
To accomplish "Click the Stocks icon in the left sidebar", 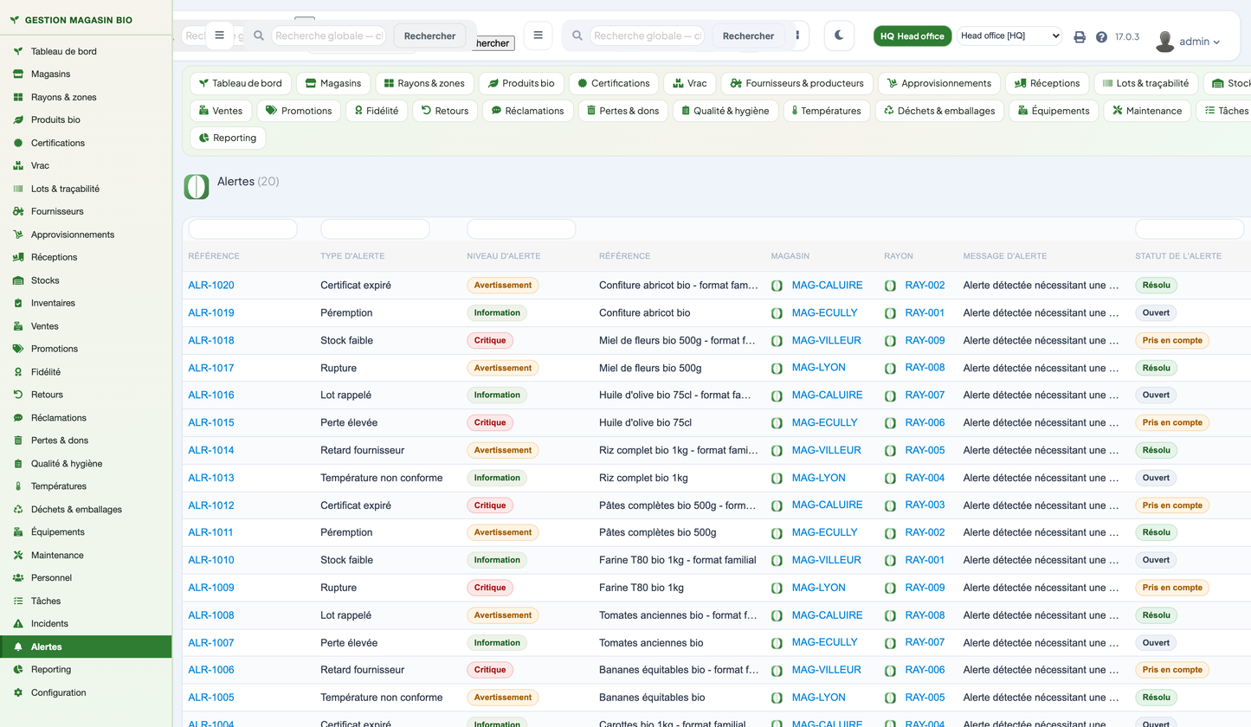I will [18, 280].
